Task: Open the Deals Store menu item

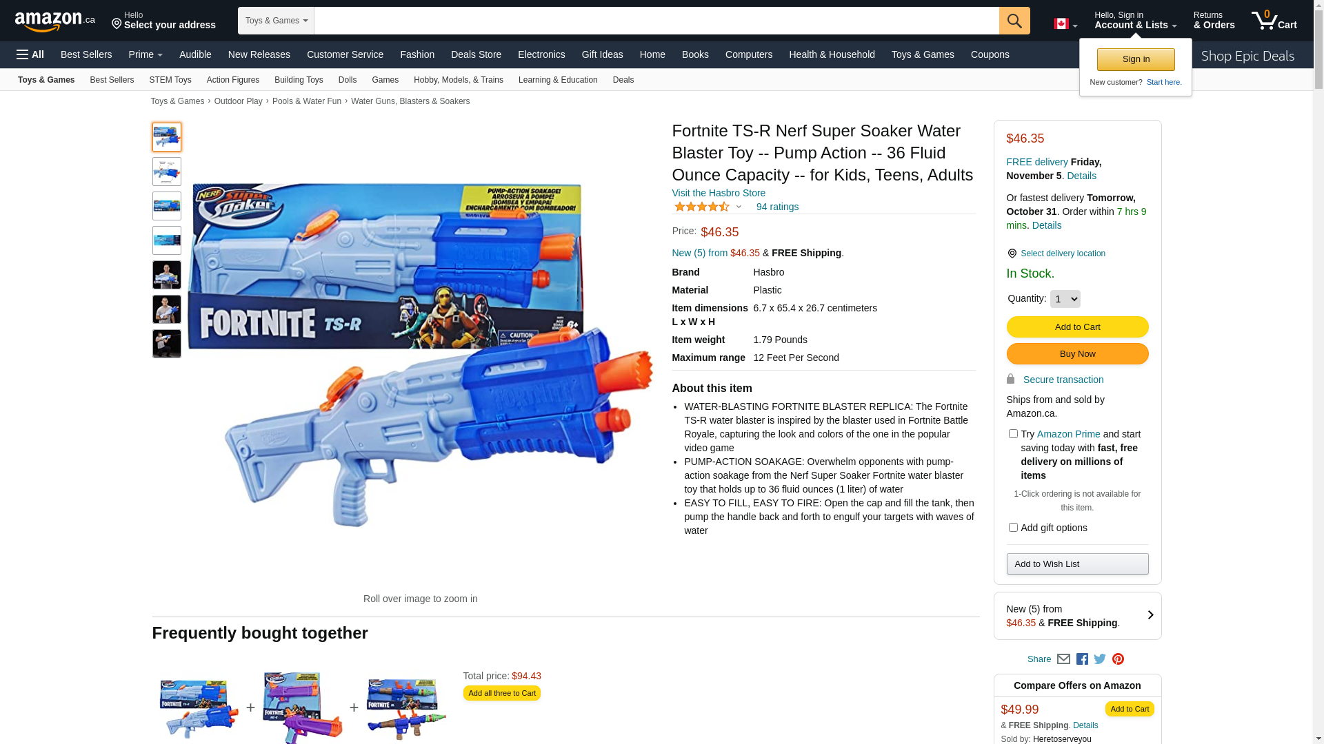Action: pos(476,54)
